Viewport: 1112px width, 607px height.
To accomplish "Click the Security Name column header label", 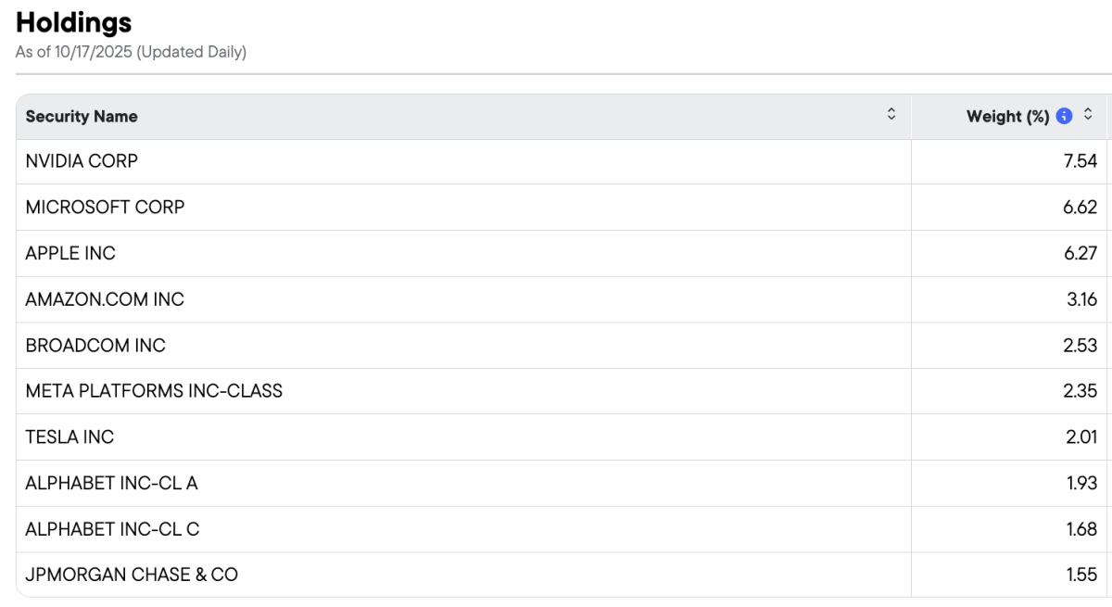I will click(x=82, y=116).
